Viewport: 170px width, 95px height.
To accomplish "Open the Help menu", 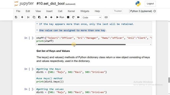I will click(97, 11).
